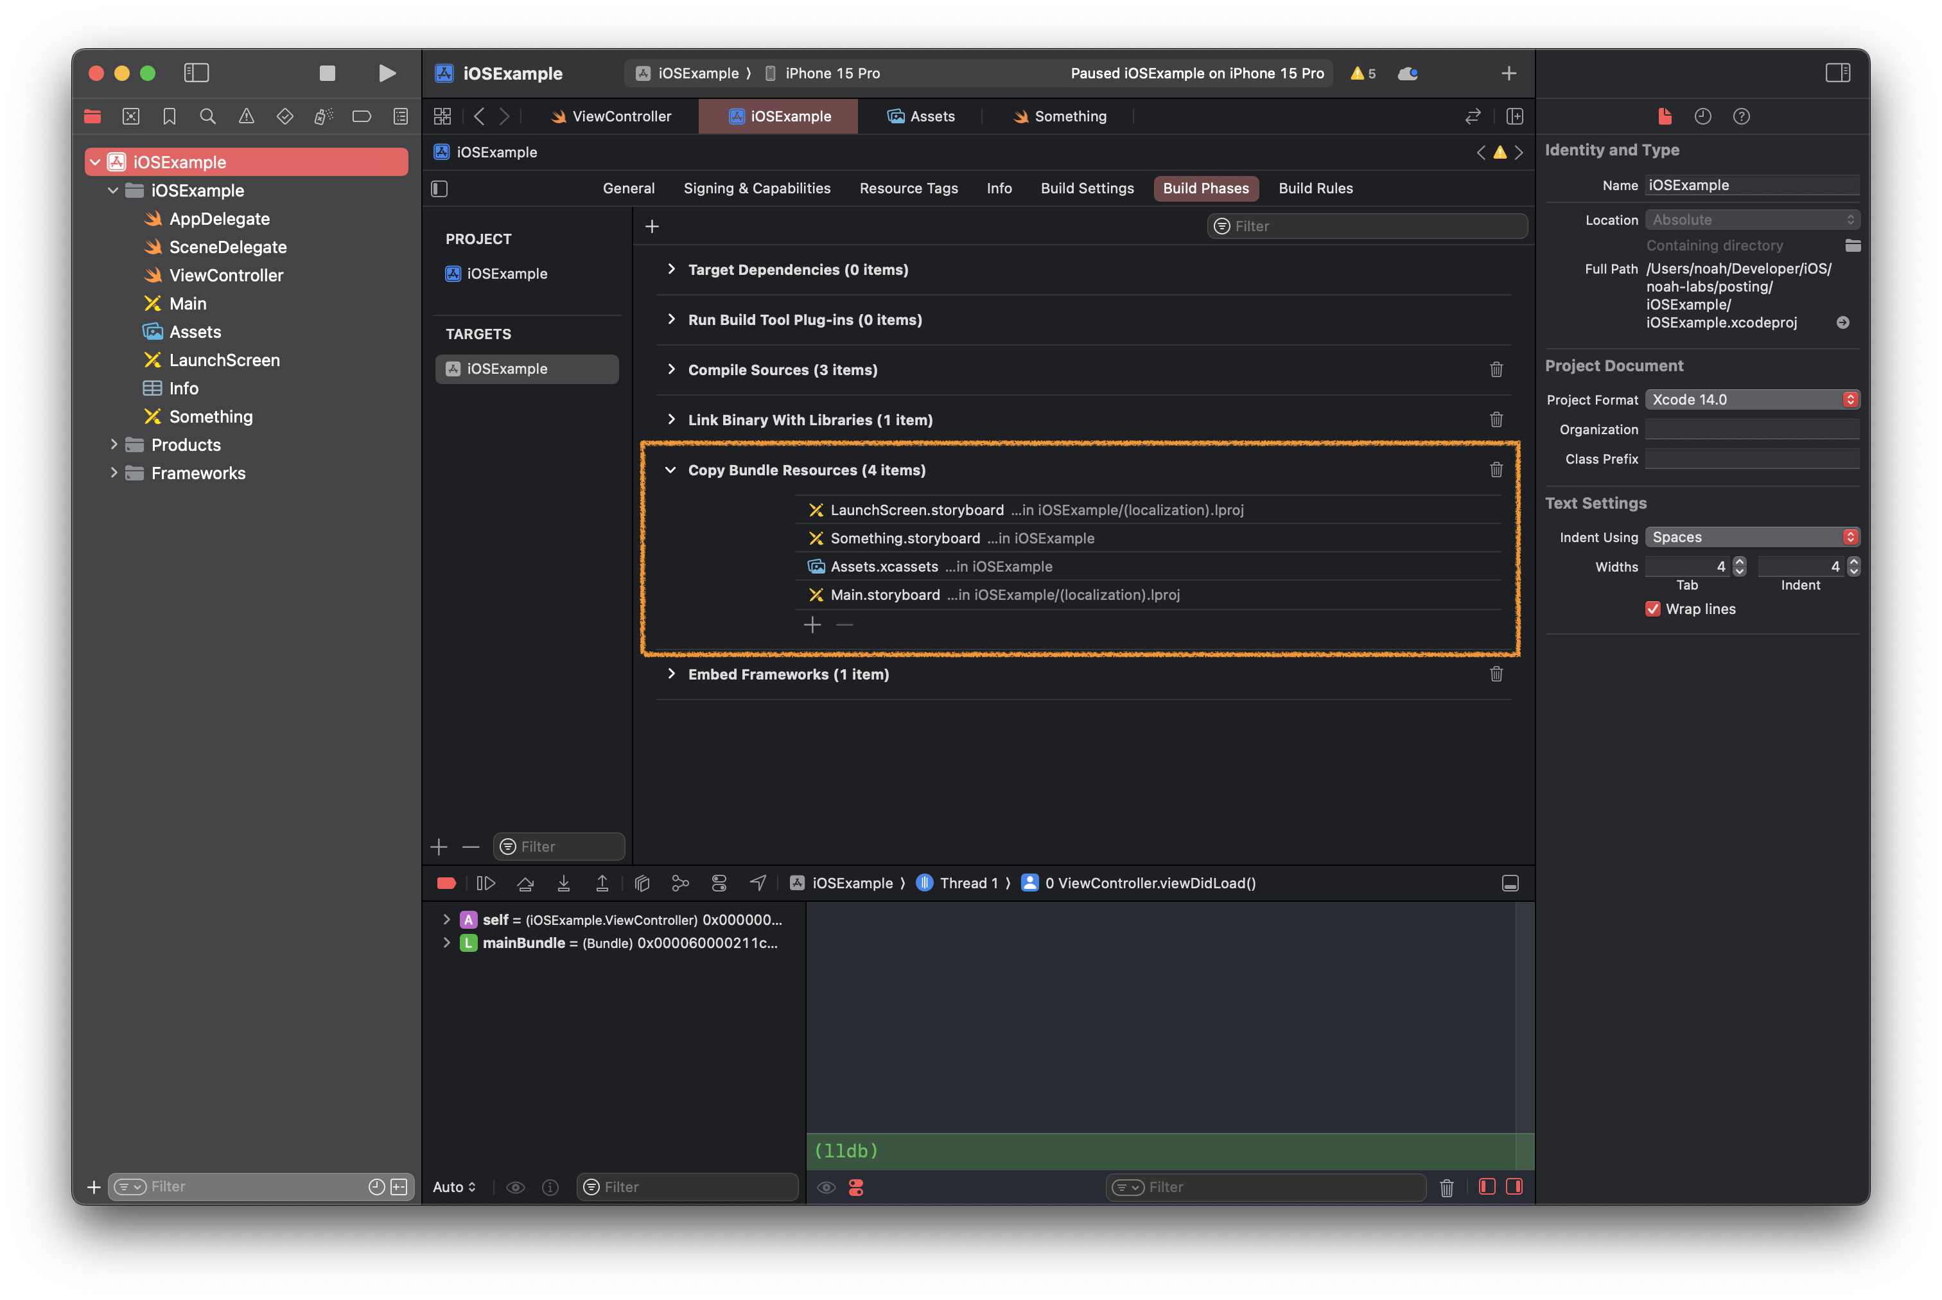The image size is (1942, 1300).
Task: Open the Project navigator folder icon
Action: (93, 117)
